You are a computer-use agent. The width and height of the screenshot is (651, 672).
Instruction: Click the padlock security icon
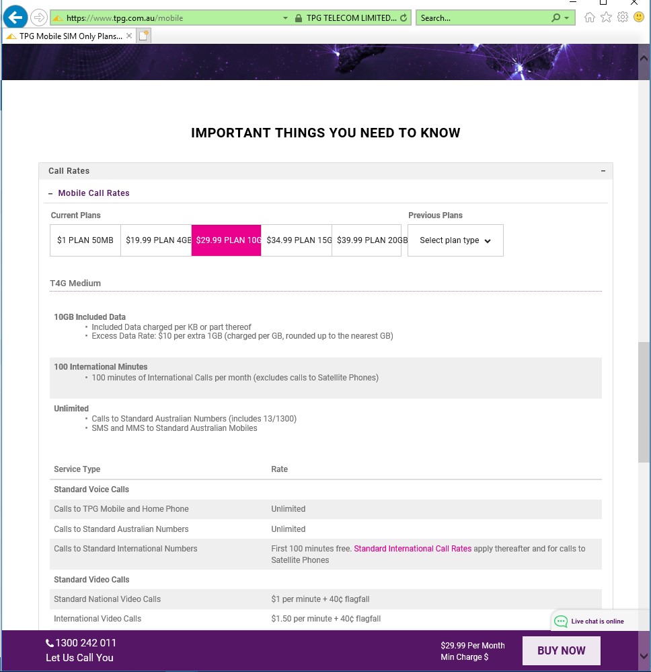pyautogui.click(x=299, y=18)
